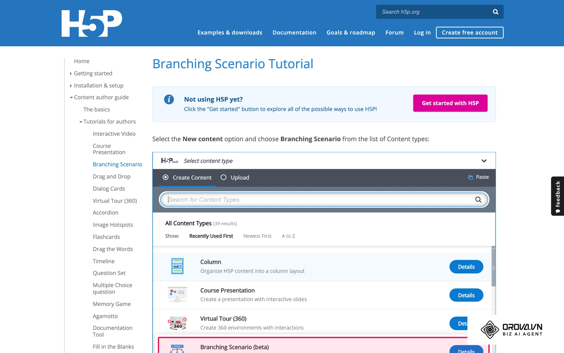Open Drag and Drop tutorial link
Screen dimensions: 564x353
pos(111,176)
